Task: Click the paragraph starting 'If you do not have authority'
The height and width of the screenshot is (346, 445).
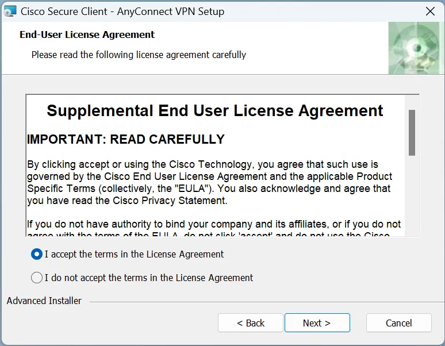Action: [x=214, y=224]
